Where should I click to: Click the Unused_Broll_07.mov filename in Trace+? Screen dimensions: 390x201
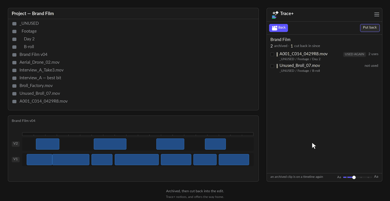[300, 65]
